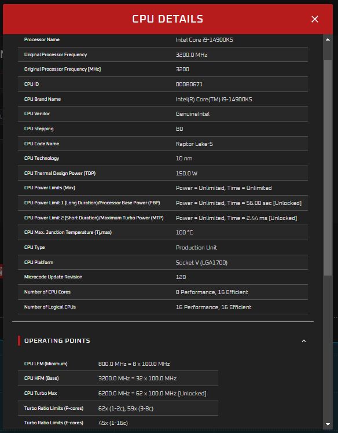Screen dimensions: 338x433
Task: Click the Number of Logical CPUs label
Action: [x=50, y=307]
